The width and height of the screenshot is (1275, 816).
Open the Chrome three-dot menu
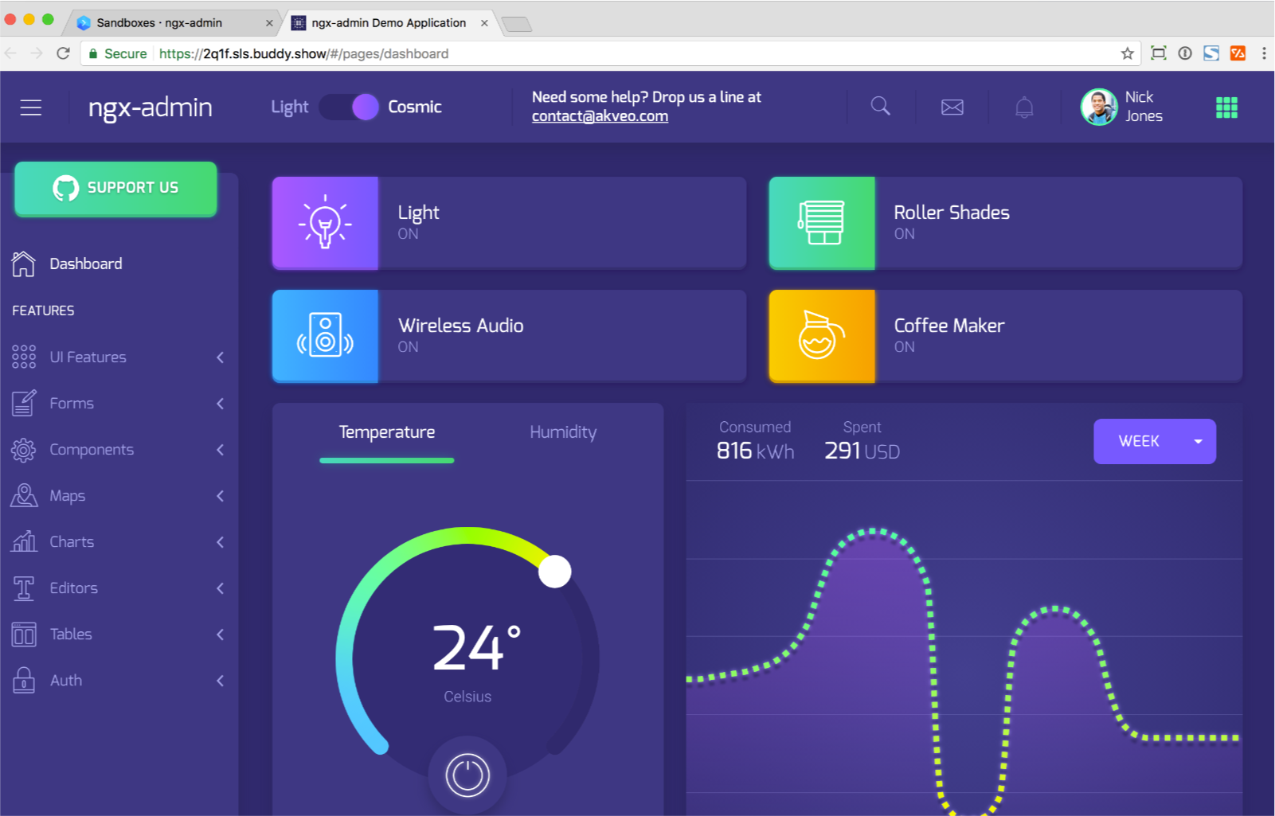pyautogui.click(x=1264, y=53)
